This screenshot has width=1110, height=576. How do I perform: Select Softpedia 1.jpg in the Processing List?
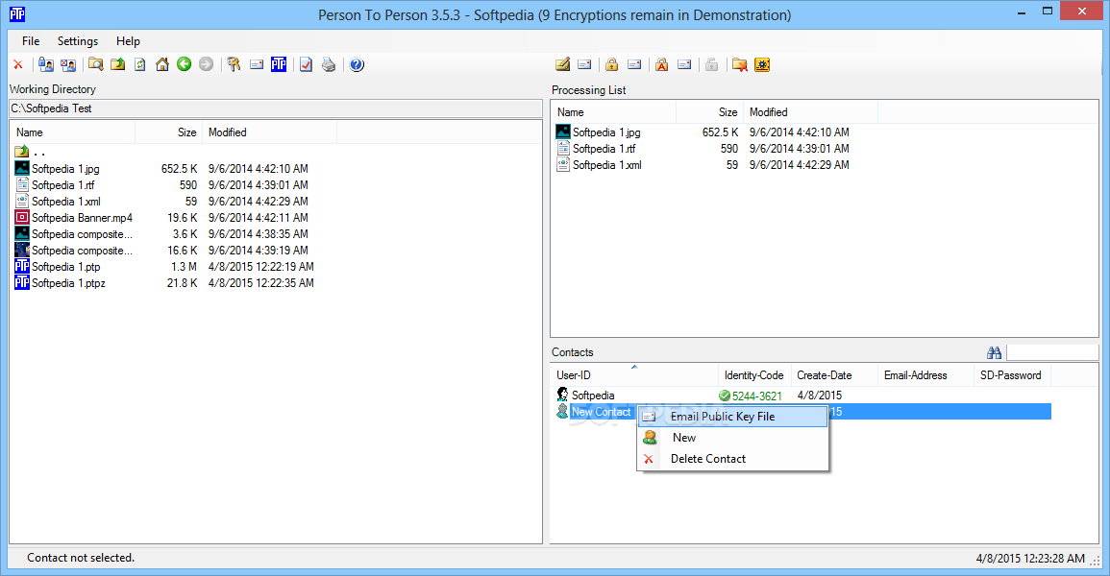point(606,132)
